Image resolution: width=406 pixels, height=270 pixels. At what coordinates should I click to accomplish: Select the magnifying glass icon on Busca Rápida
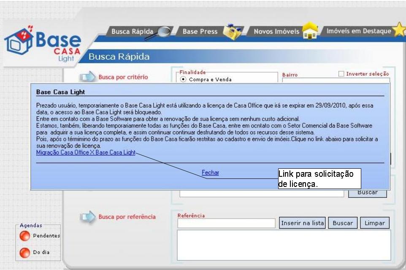click(164, 31)
